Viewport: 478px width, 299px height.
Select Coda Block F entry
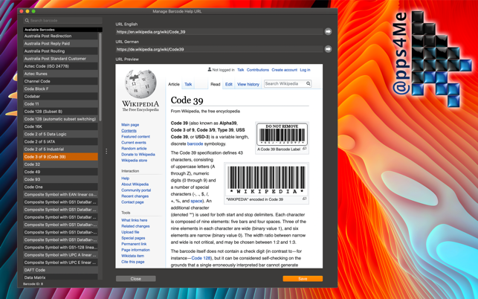coord(61,89)
